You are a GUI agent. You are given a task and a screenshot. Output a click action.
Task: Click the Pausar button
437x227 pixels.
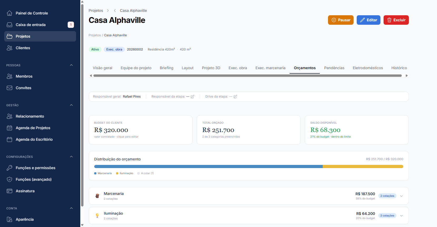coord(341,20)
